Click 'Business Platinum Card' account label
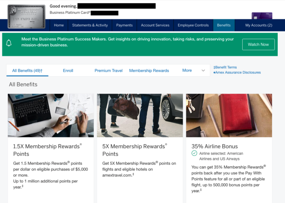Viewport: 285px width, 203px height. click(70, 12)
